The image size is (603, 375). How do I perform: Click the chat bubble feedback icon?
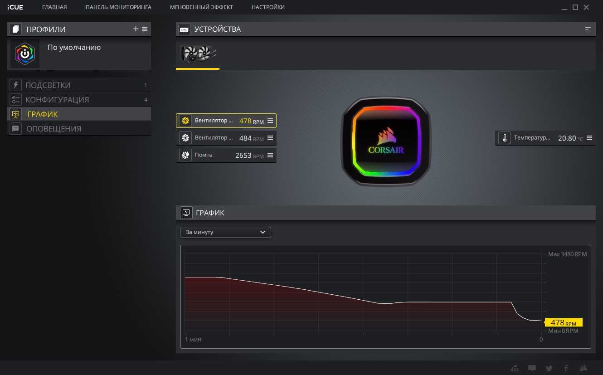[532, 368]
